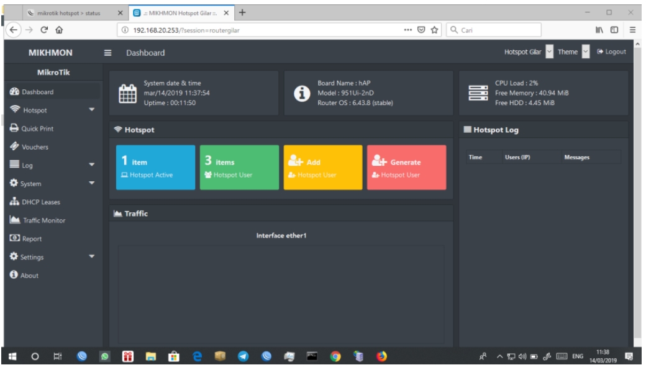Click the Messages column header

577,157
